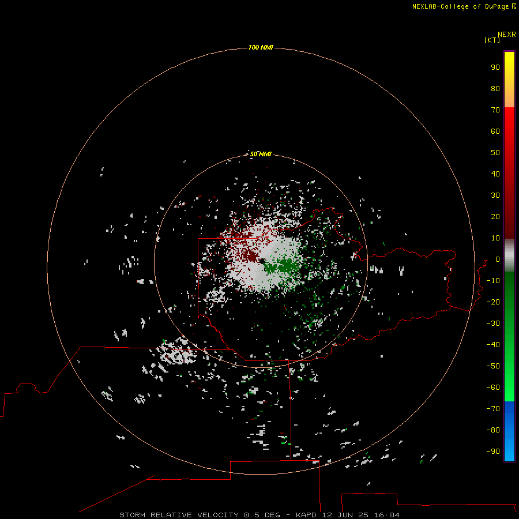Select the -50 knot scale label

(493, 366)
